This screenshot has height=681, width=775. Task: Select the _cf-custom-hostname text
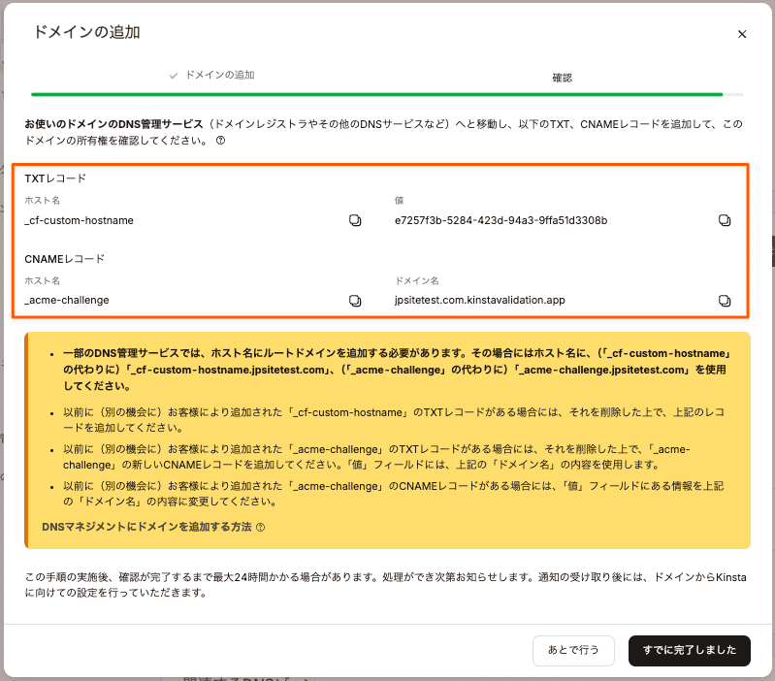[x=80, y=220]
